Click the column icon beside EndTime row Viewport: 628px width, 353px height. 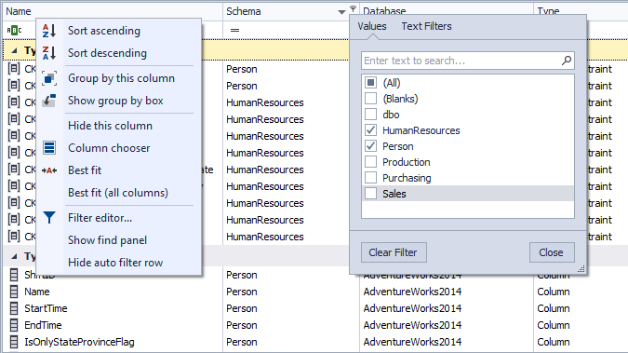pos(14,325)
